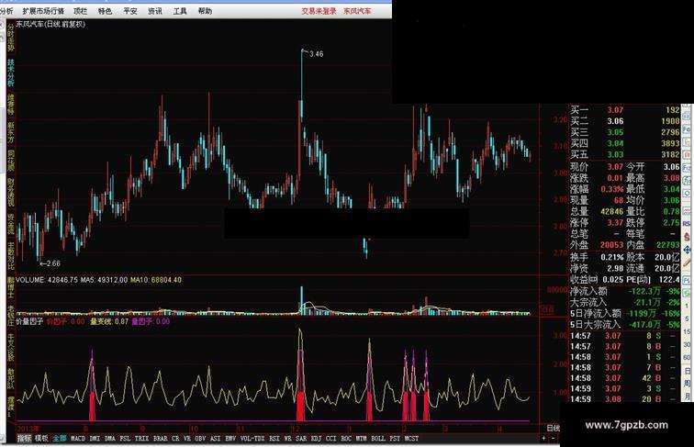Click 东风汽车 stock name in title bar
The height and width of the screenshot is (447, 694).
tap(357, 11)
